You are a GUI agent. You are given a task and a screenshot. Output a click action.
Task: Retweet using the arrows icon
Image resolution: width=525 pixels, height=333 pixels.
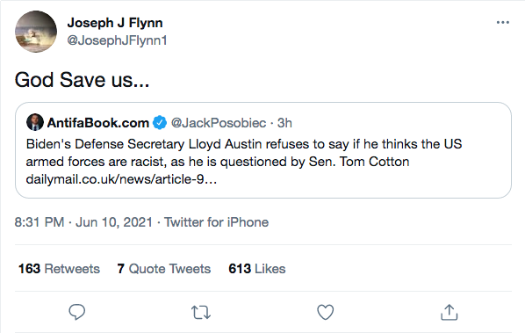point(201,312)
